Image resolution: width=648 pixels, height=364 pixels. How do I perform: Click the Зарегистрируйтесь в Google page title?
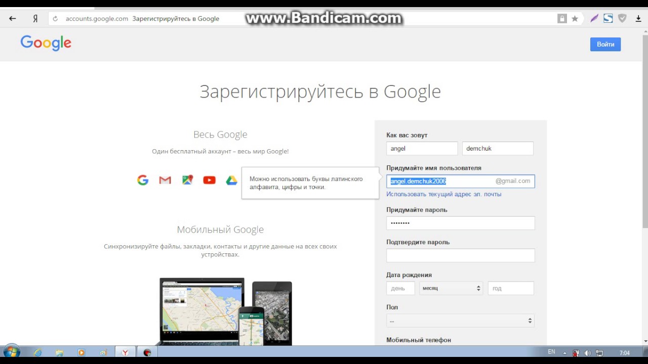tap(320, 92)
